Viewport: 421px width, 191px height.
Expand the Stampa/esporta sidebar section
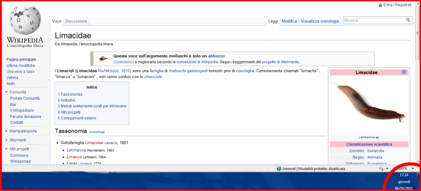click(6, 131)
